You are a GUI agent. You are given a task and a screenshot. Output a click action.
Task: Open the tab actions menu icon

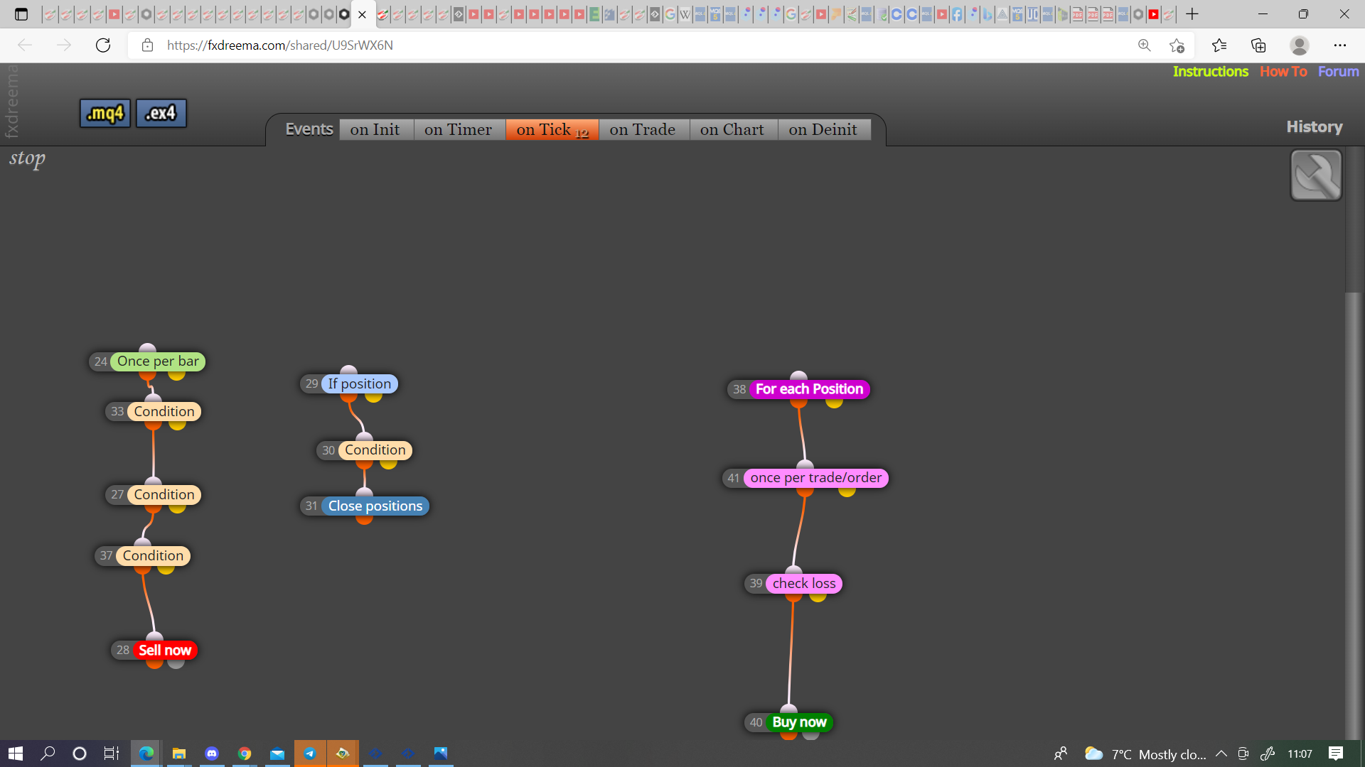[21, 14]
